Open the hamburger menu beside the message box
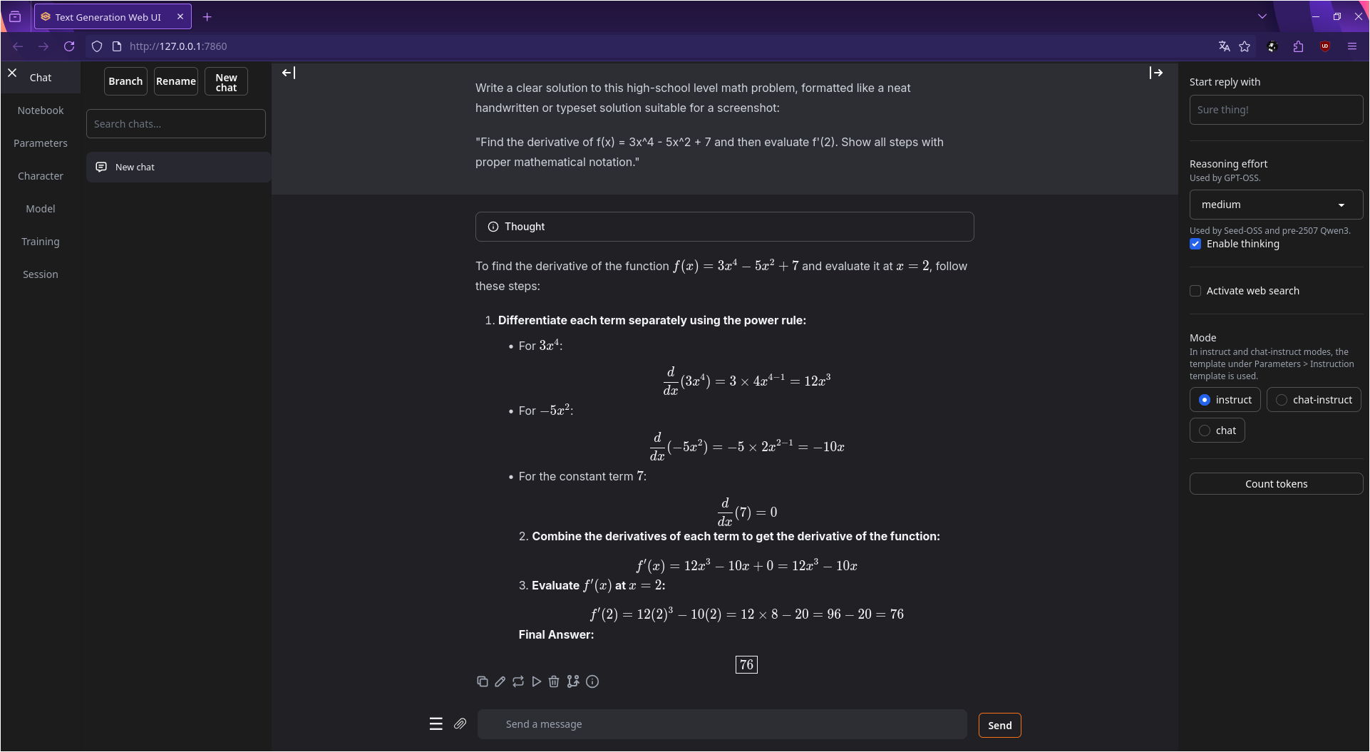The height and width of the screenshot is (752, 1370). coord(436,723)
